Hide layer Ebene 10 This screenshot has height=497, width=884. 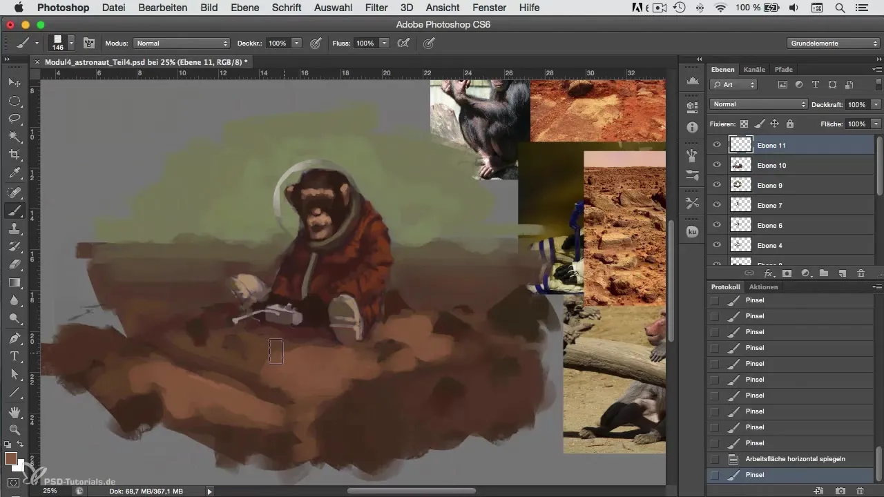717,165
